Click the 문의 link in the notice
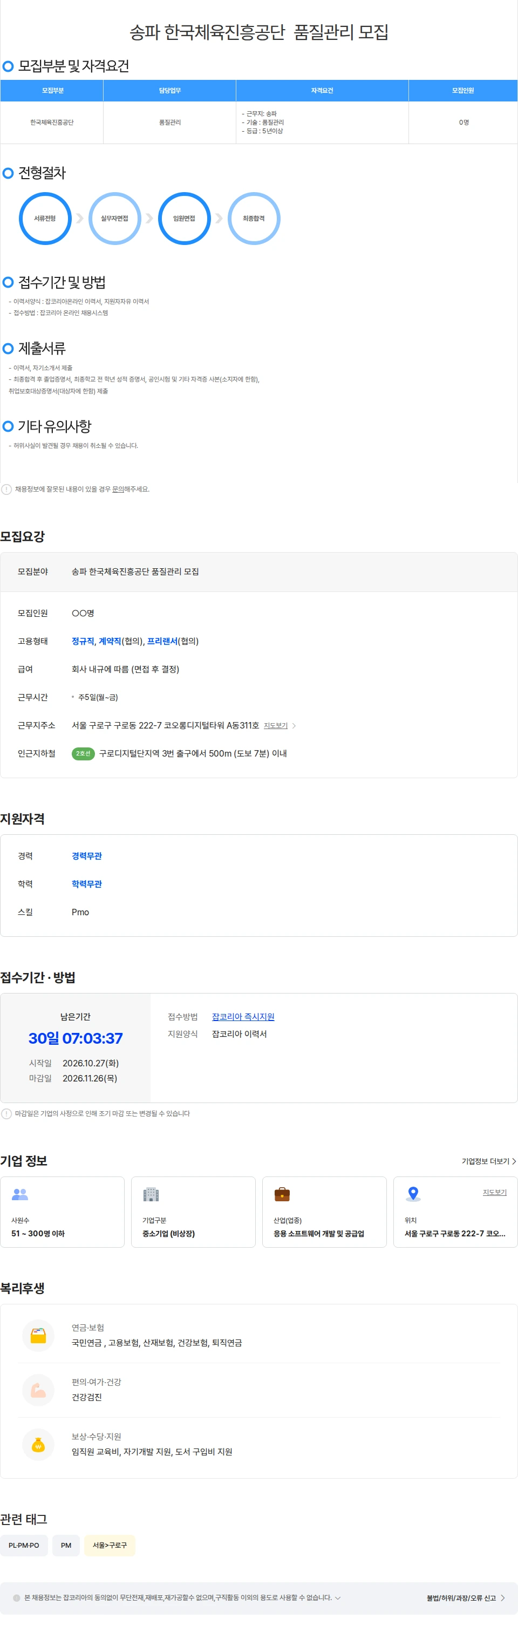Screen dimensions: 518x1626 (118, 489)
